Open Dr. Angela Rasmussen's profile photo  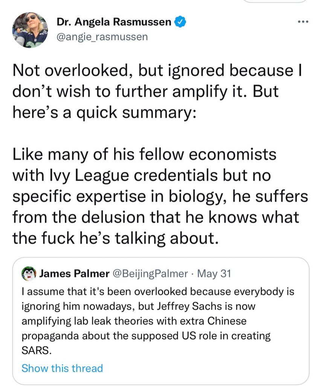[30, 30]
